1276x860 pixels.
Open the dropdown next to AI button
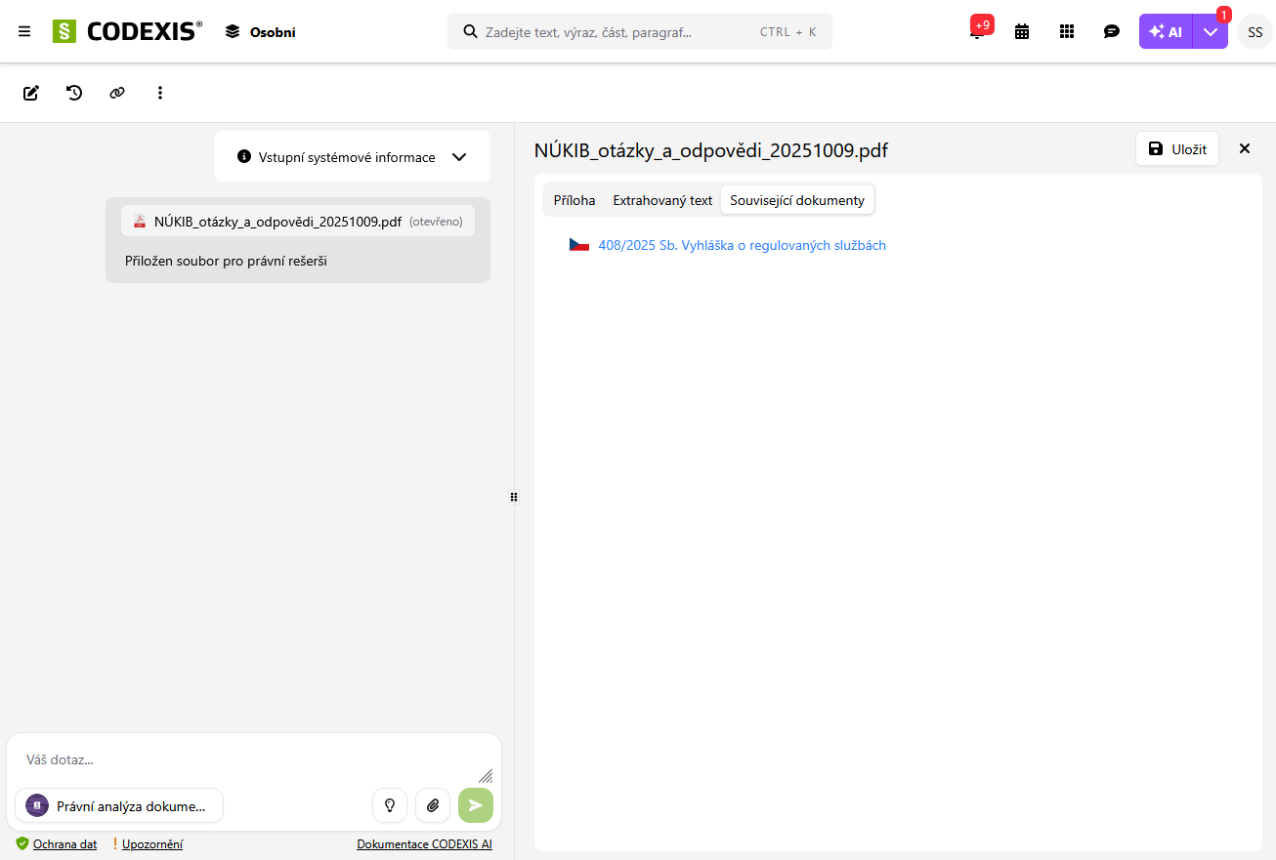point(1211,31)
